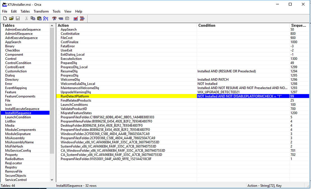Click the Copy toolbar icon
Screen dimensions: 311x189
33,18
